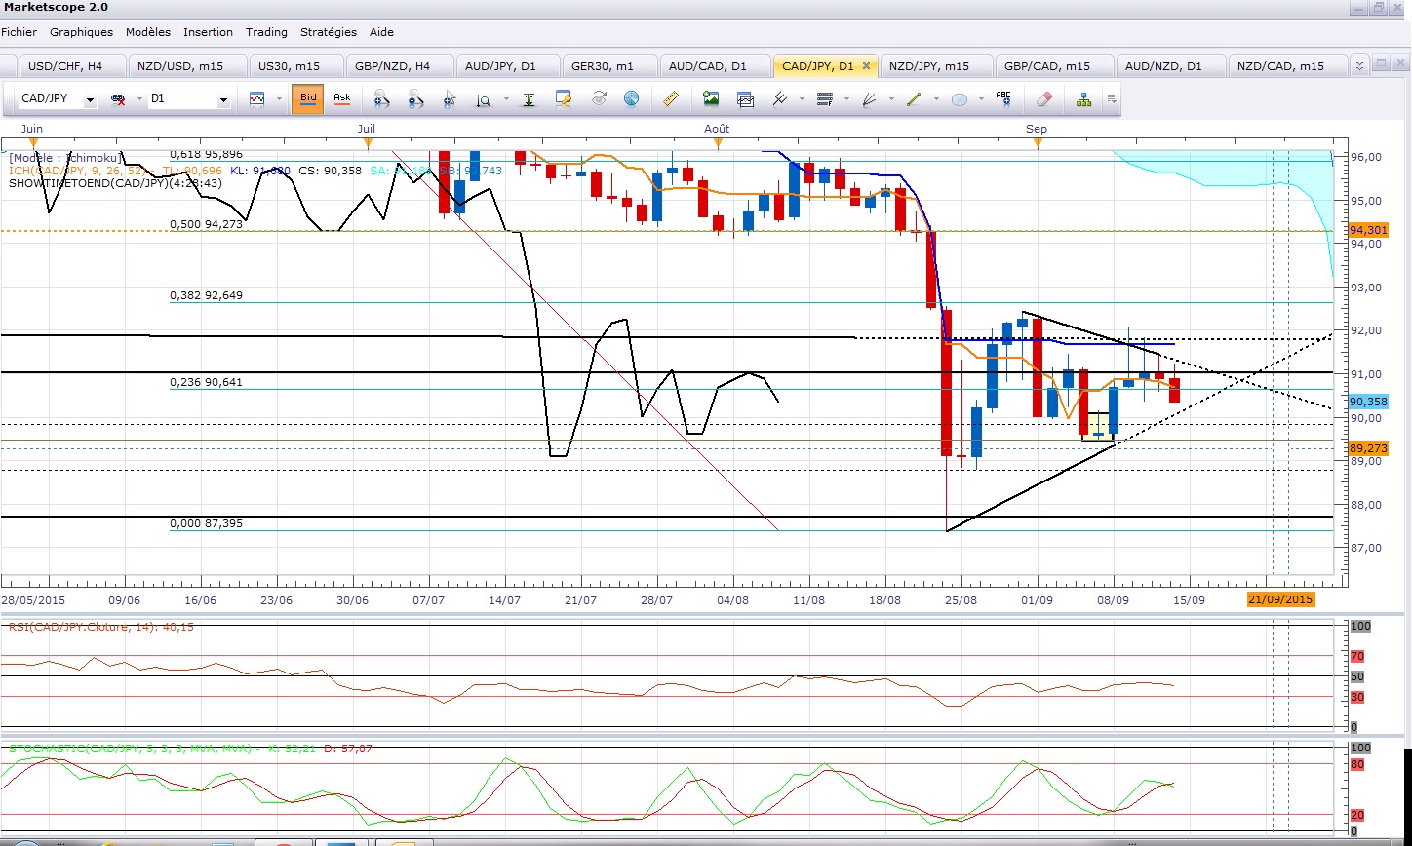Open the Graphiques menu

coord(81,32)
